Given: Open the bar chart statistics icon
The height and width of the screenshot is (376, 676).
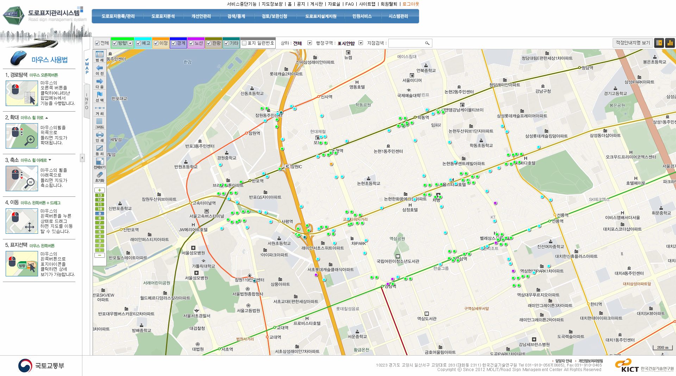Looking at the screenshot, I should coord(670,43).
